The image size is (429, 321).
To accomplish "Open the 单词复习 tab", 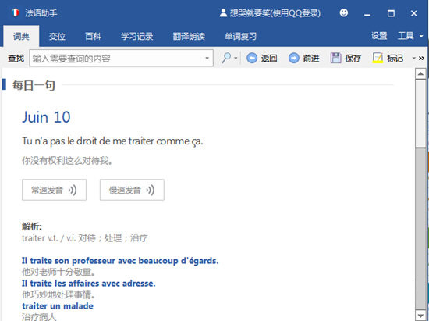I will [240, 36].
